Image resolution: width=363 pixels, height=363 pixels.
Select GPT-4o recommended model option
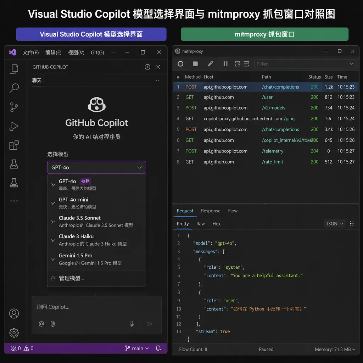tap(96, 185)
